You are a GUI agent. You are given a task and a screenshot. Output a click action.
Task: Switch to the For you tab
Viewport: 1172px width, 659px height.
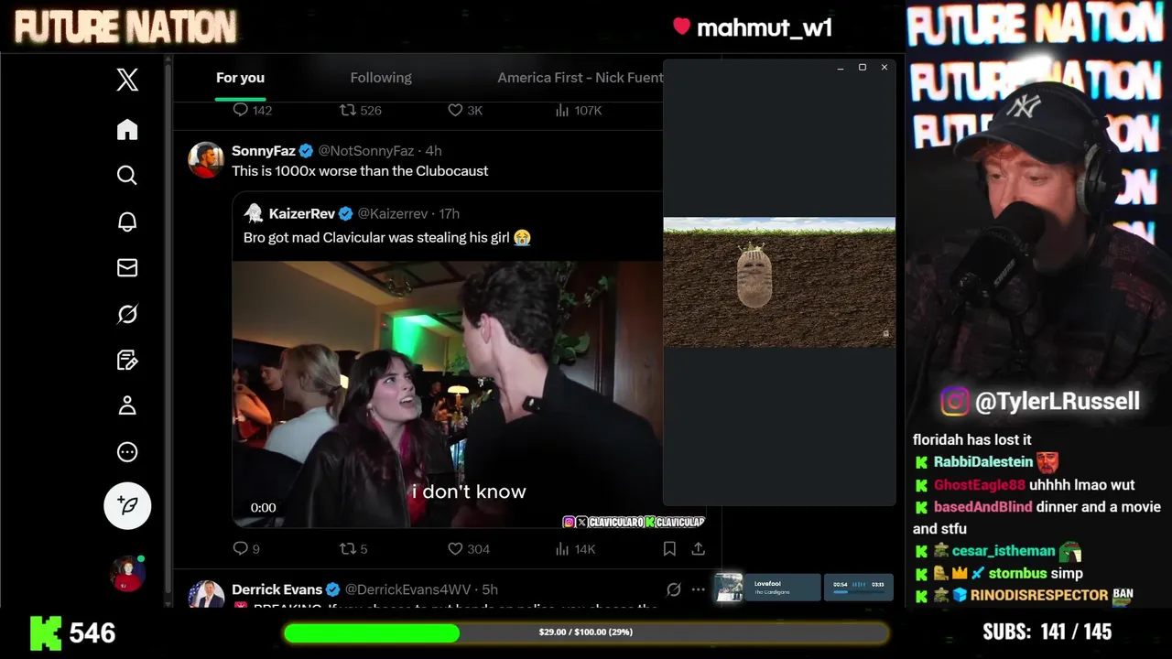pyautogui.click(x=240, y=78)
